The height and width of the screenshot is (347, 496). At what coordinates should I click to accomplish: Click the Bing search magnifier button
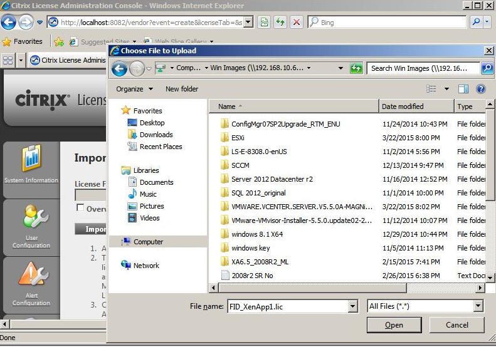pos(476,22)
